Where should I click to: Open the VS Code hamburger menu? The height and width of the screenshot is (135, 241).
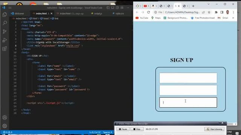coord(10,7)
